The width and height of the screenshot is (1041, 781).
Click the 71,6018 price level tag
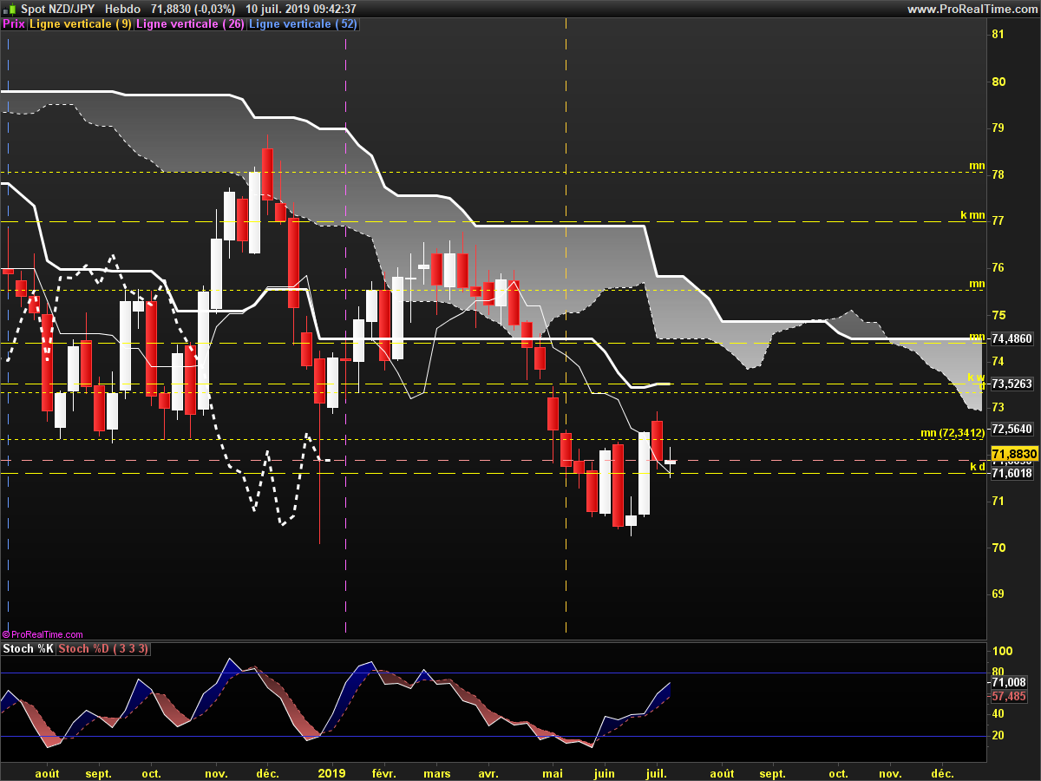coord(1011,473)
